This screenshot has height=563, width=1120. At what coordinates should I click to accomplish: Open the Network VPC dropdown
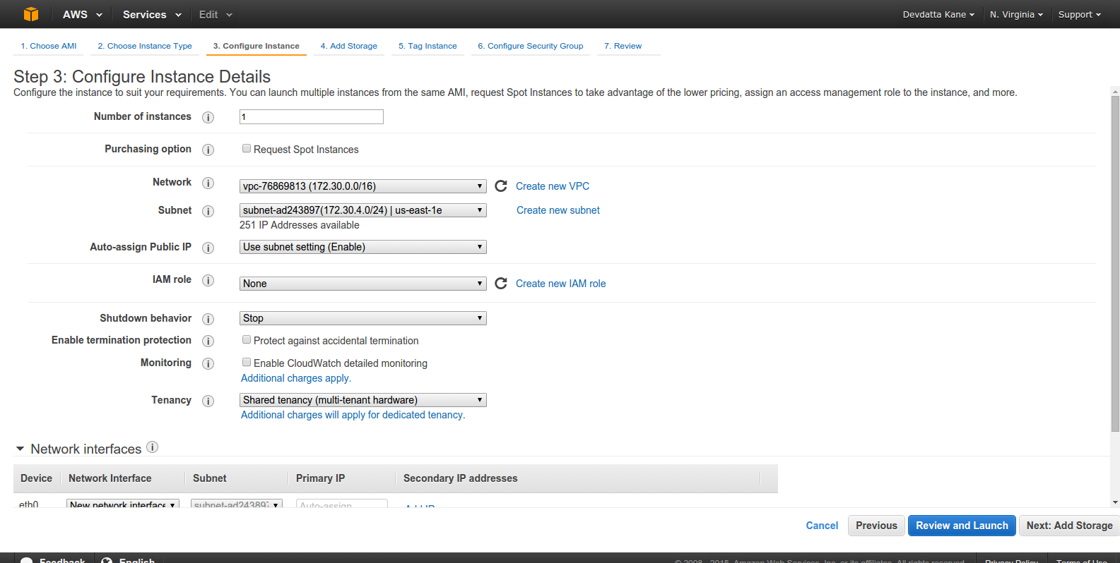pyautogui.click(x=363, y=186)
